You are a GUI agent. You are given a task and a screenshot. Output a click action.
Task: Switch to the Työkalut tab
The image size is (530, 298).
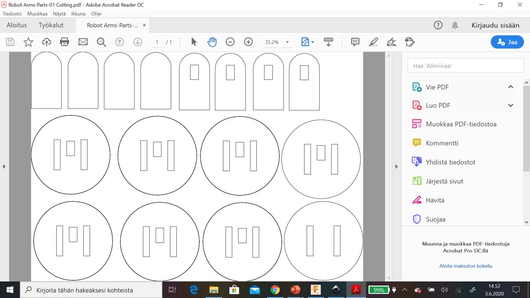[51, 25]
